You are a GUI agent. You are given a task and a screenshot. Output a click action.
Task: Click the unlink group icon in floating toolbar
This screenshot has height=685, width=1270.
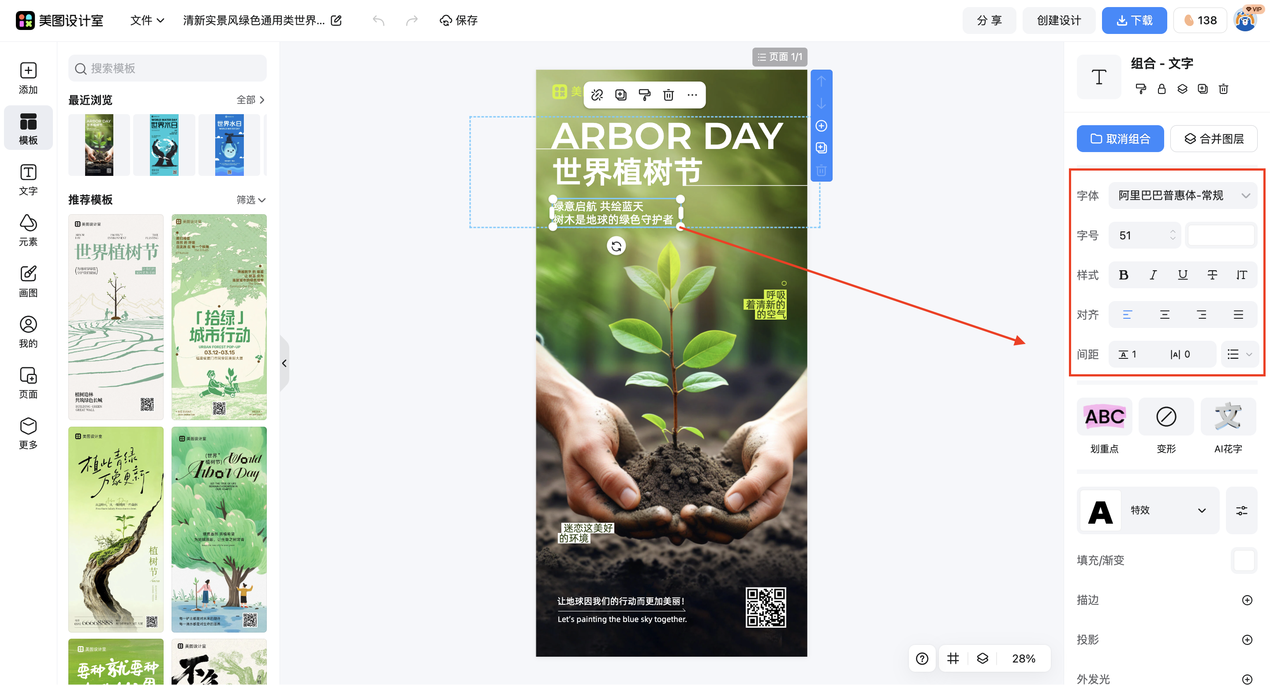click(x=597, y=95)
